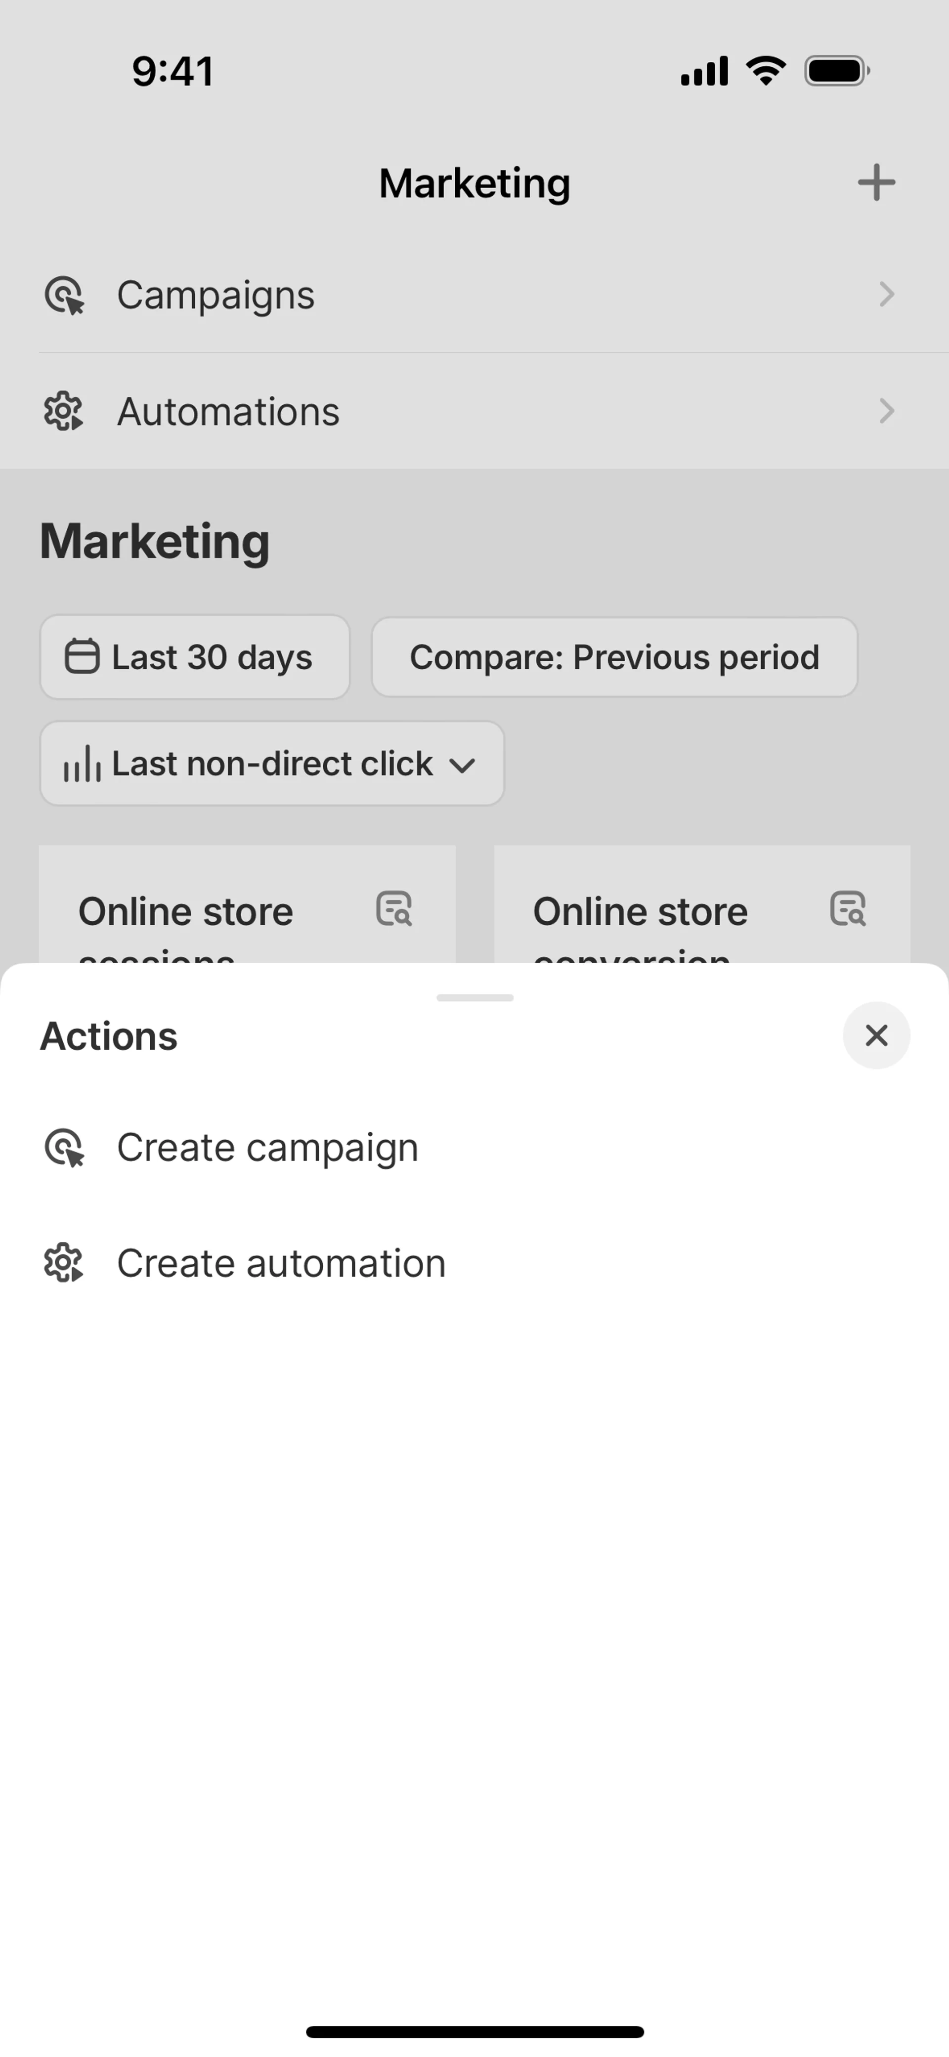Click the Campaigns cursor-target icon in list

tap(64, 296)
